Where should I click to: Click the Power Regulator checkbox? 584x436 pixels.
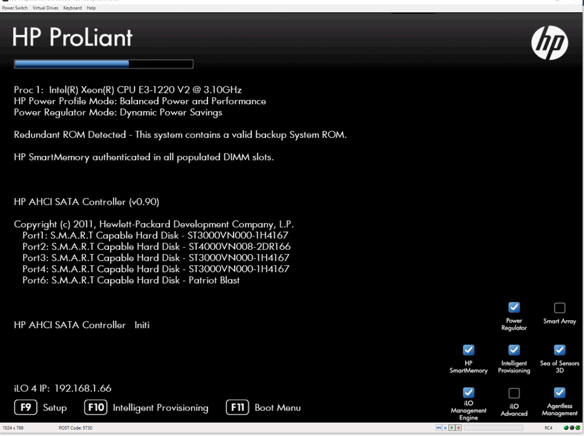coord(514,307)
